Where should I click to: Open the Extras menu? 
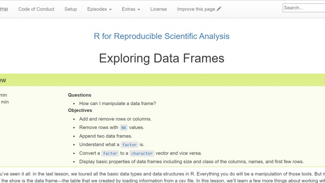pos(131,9)
